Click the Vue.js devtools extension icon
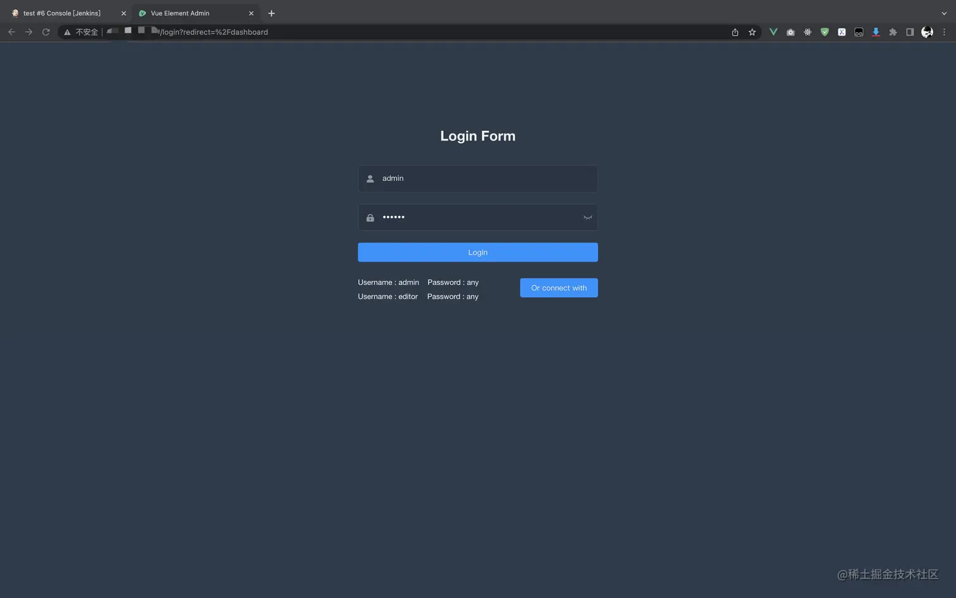The height and width of the screenshot is (598, 956). point(773,32)
